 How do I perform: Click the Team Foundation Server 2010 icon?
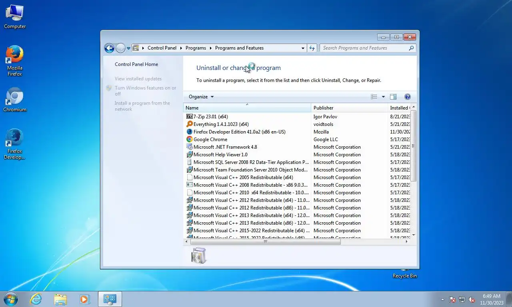point(190,170)
